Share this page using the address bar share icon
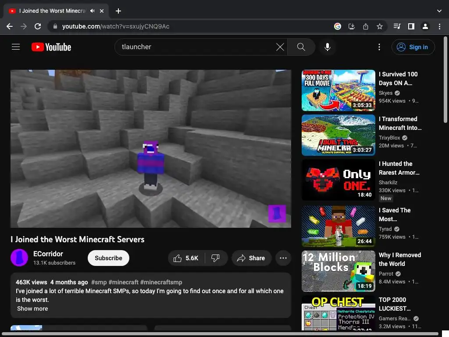Image resolution: width=449 pixels, height=337 pixels. click(x=366, y=26)
